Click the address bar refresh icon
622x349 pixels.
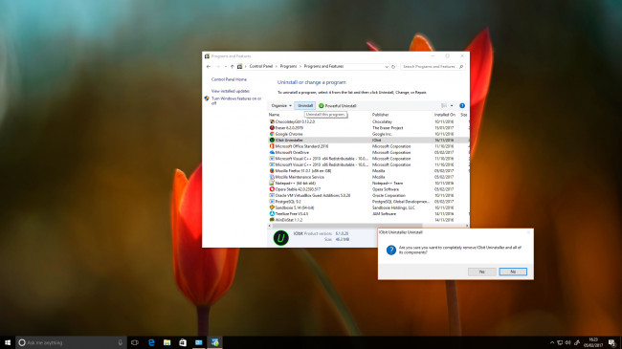393,67
